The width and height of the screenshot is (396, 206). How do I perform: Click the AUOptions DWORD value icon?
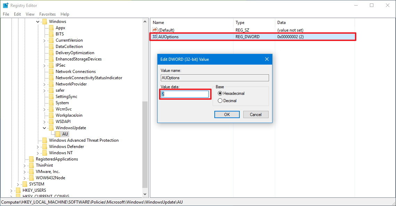tap(155, 36)
